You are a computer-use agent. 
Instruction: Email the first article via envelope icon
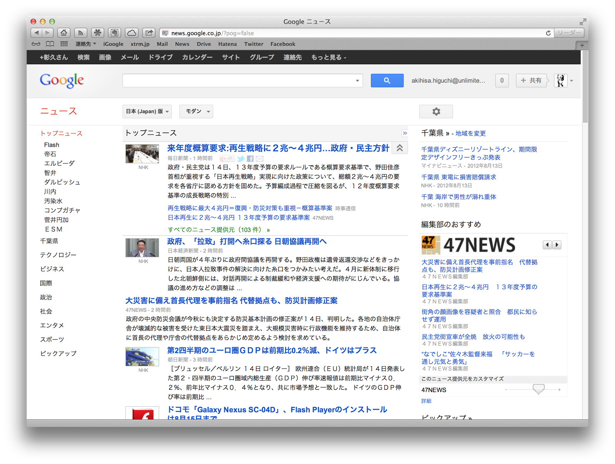coord(260,158)
